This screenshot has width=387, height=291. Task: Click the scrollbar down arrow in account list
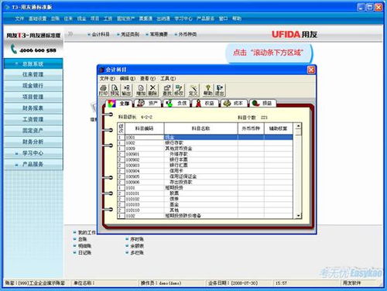click(x=298, y=216)
